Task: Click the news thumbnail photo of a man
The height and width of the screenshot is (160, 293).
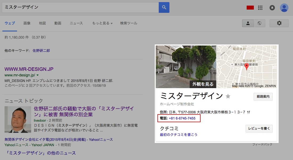Action: (x=18, y=120)
